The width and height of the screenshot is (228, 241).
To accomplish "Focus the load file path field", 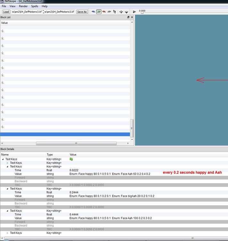I will [27, 12].
